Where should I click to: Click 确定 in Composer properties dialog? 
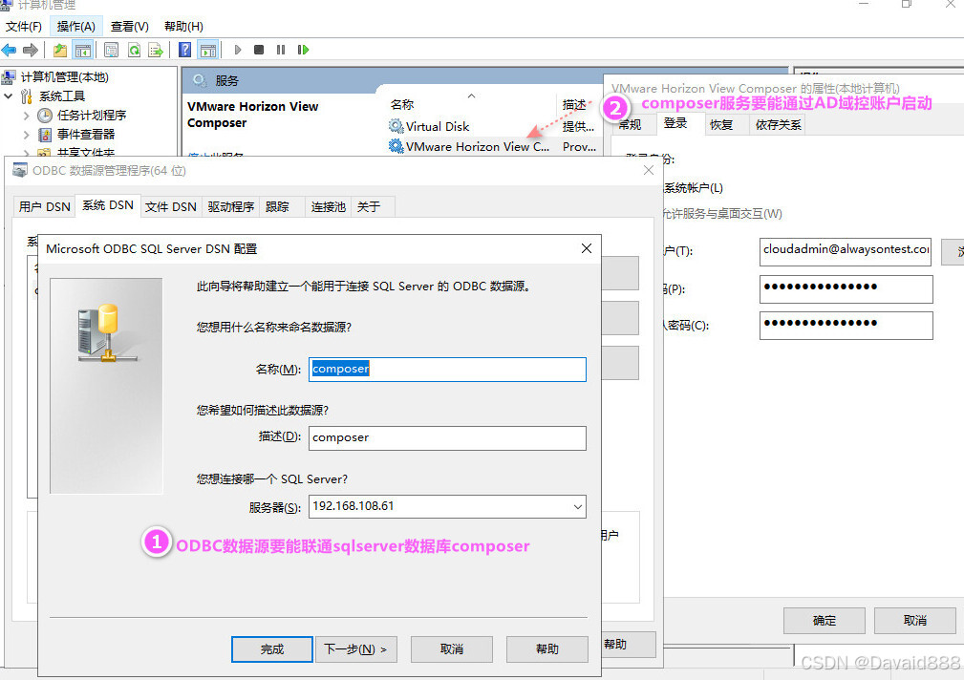tap(825, 621)
